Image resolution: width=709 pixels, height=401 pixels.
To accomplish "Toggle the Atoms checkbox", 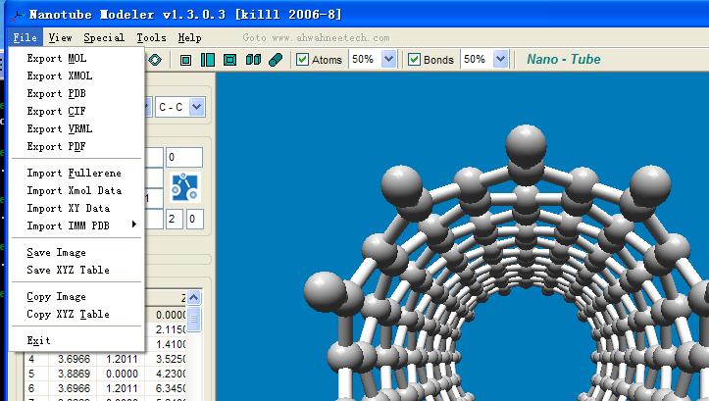I will tap(302, 60).
